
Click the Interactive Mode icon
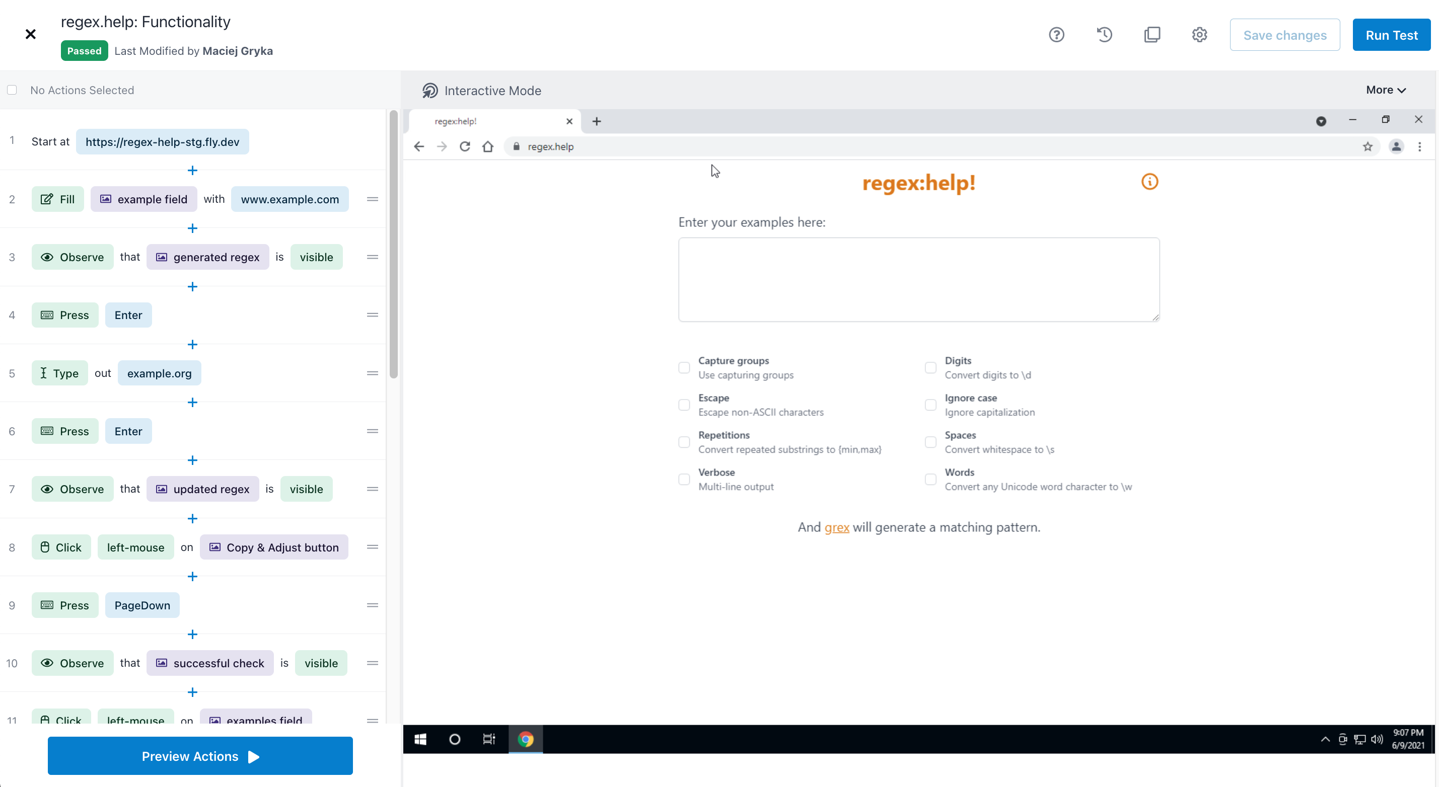pyautogui.click(x=429, y=91)
